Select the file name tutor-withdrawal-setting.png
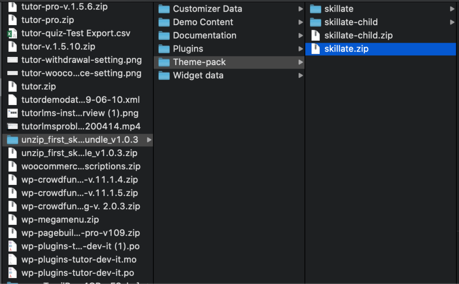 82,60
